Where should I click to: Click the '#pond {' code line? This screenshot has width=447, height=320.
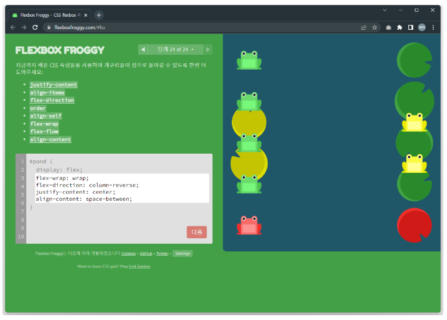point(41,161)
